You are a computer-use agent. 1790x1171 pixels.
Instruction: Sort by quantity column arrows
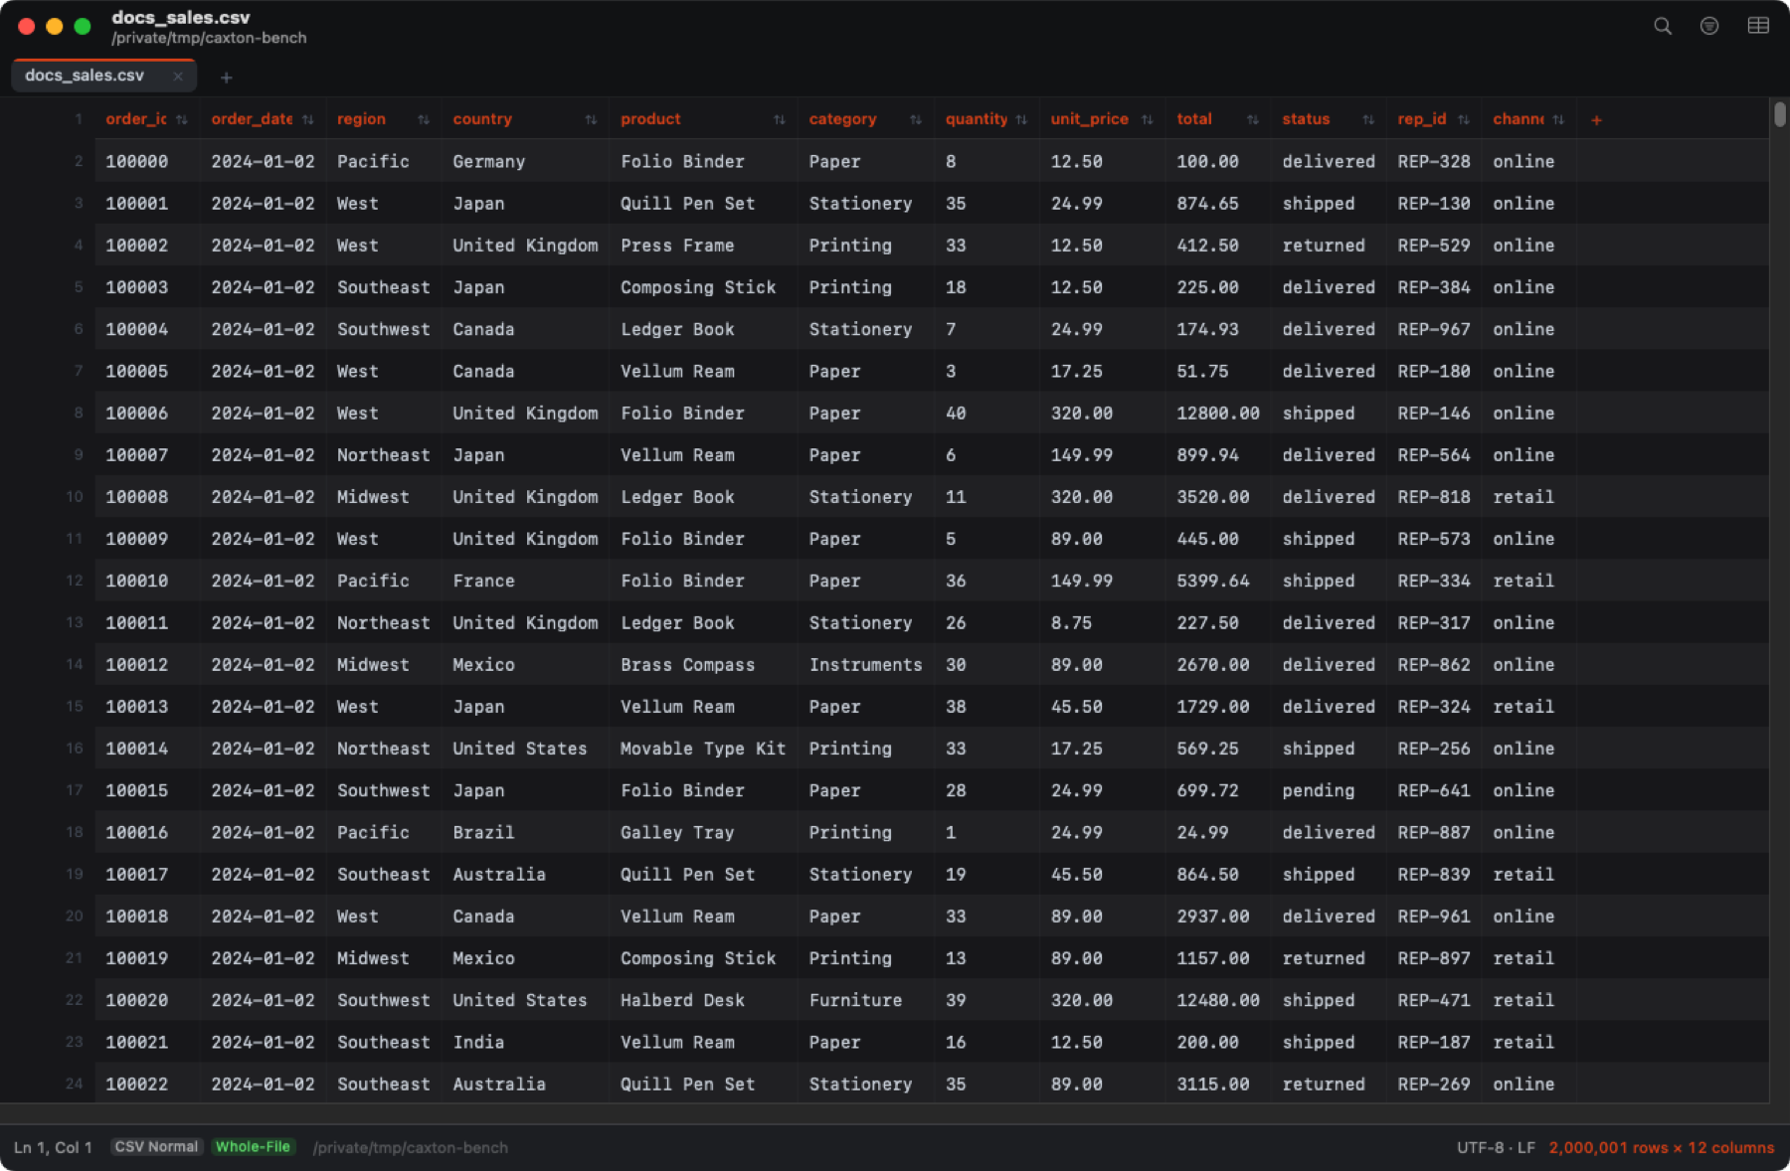point(1021,119)
